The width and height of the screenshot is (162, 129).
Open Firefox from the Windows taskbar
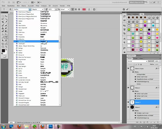[19, 126]
